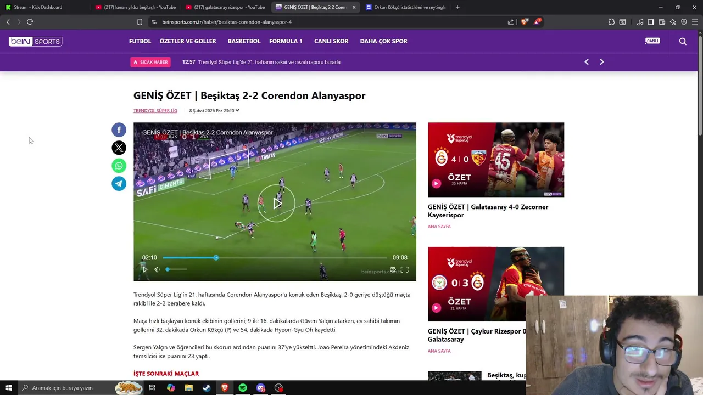Open Brave VPN shield icon

click(684, 22)
